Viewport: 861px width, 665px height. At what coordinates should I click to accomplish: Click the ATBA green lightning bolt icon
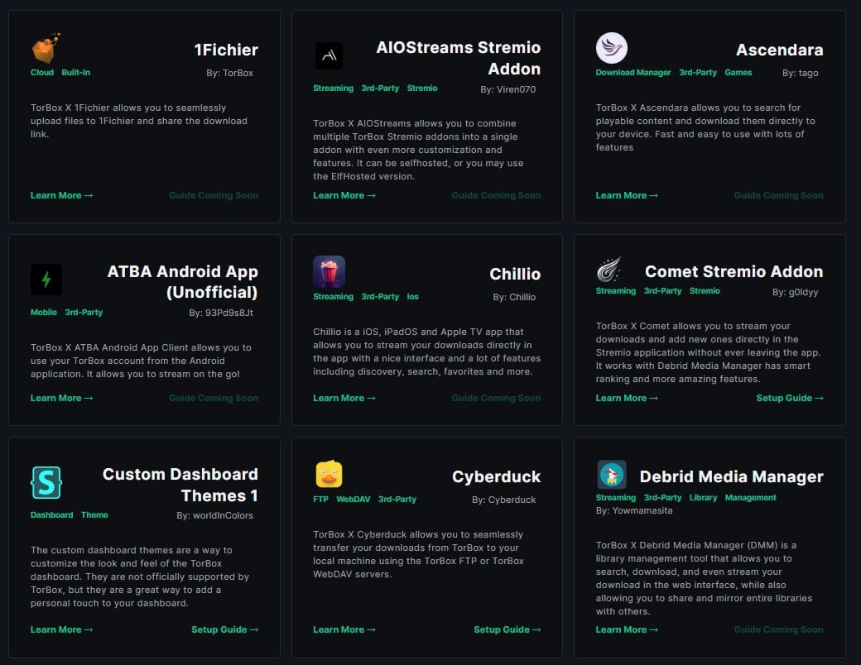46,280
